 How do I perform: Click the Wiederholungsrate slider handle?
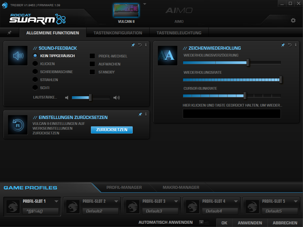point(281,80)
